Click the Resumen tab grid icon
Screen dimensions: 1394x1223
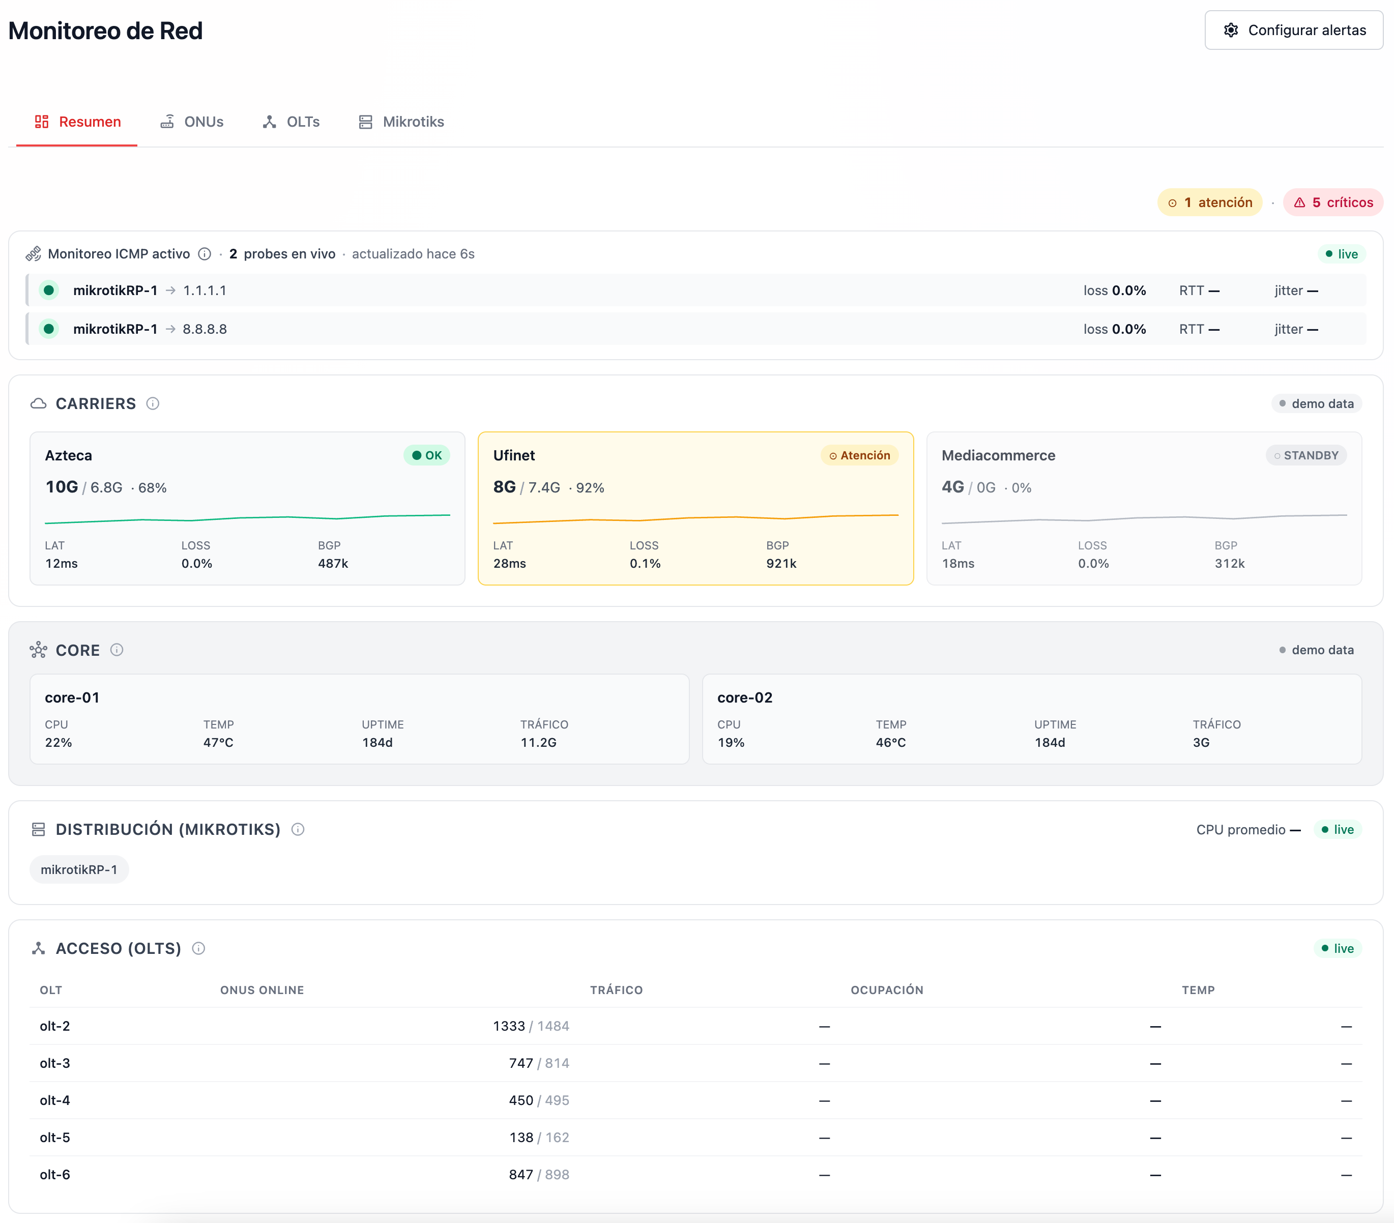pos(42,122)
